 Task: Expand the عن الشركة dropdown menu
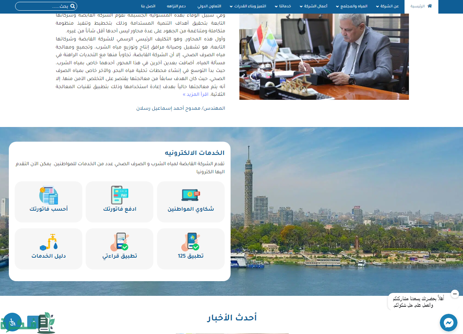tap(389, 6)
